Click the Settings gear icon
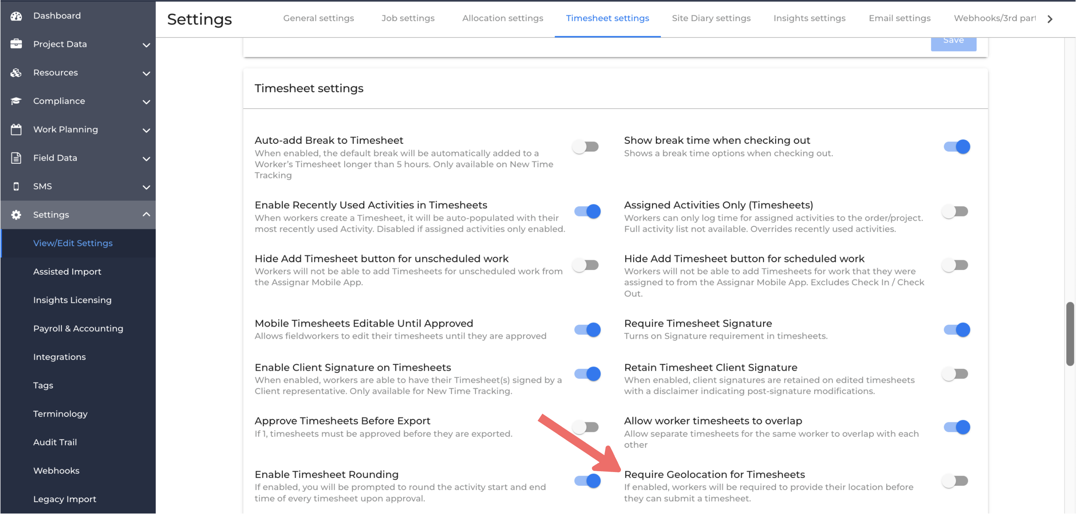 click(16, 215)
